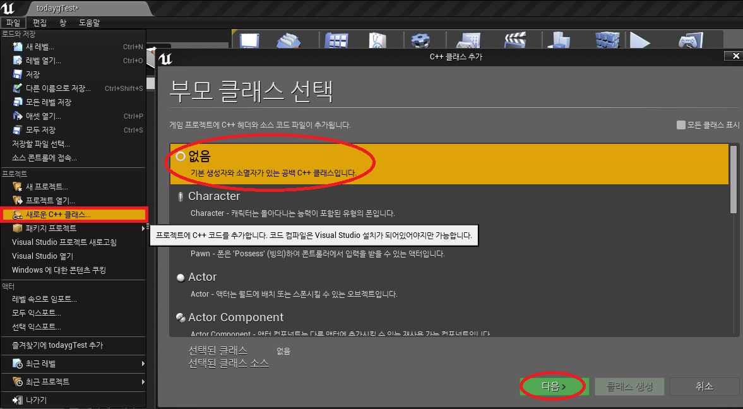Click the 취소 button
Viewport: 743px width, 409px height.
tap(704, 387)
